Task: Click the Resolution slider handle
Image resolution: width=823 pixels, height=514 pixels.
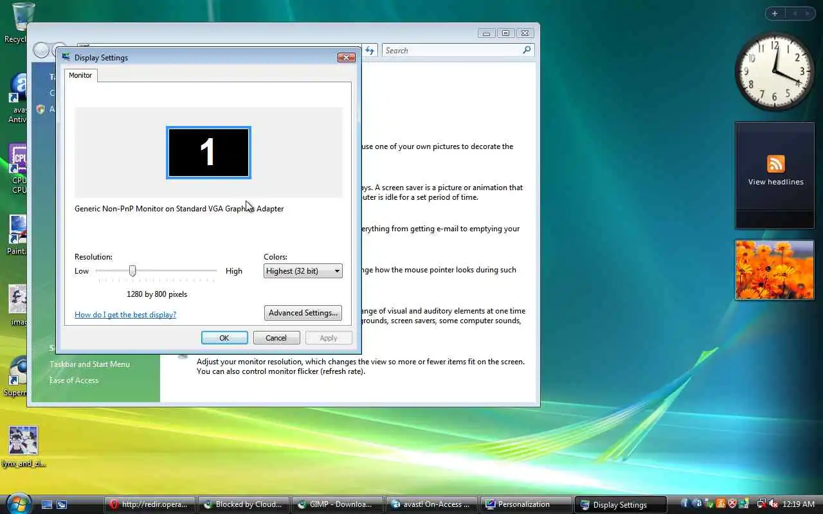Action: pos(132,271)
